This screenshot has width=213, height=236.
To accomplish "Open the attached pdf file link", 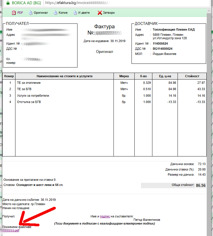I will coord(10,230).
